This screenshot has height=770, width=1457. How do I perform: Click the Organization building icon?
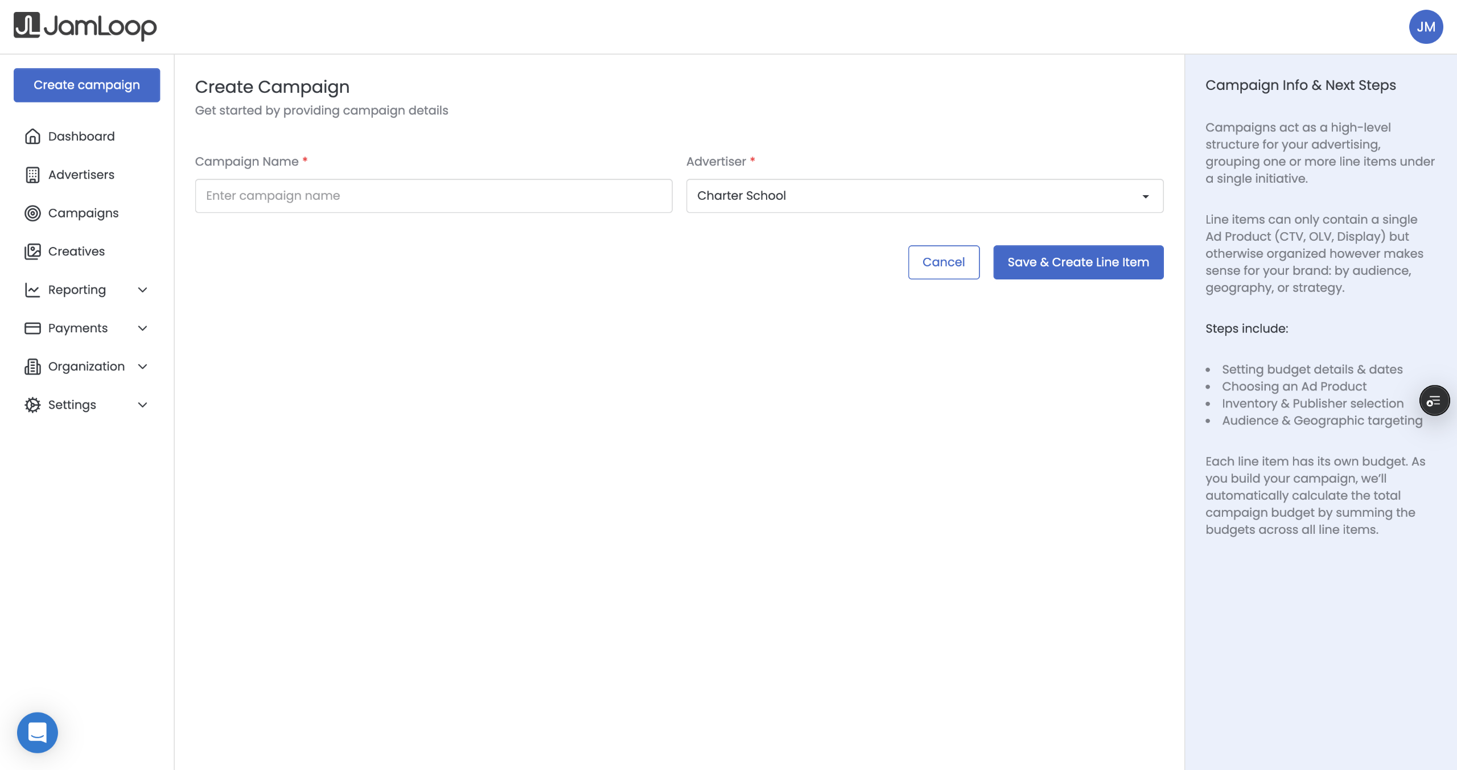click(x=32, y=367)
